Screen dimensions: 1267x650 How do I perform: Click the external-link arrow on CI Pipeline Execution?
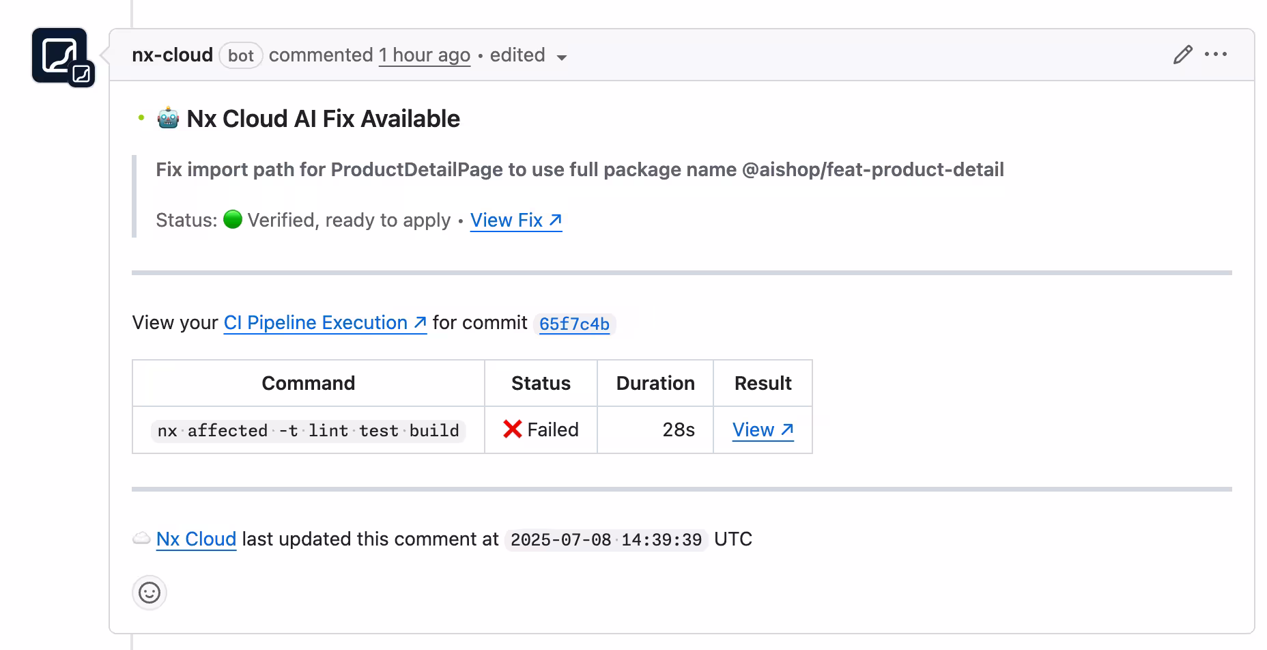point(421,322)
